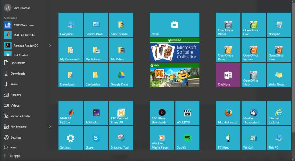This screenshot has height=161, width=295.
Task: Open the Despicable Me game tile
Action: coord(174,75)
